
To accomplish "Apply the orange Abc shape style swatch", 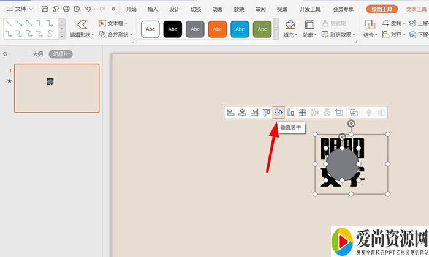I will point(218,29).
